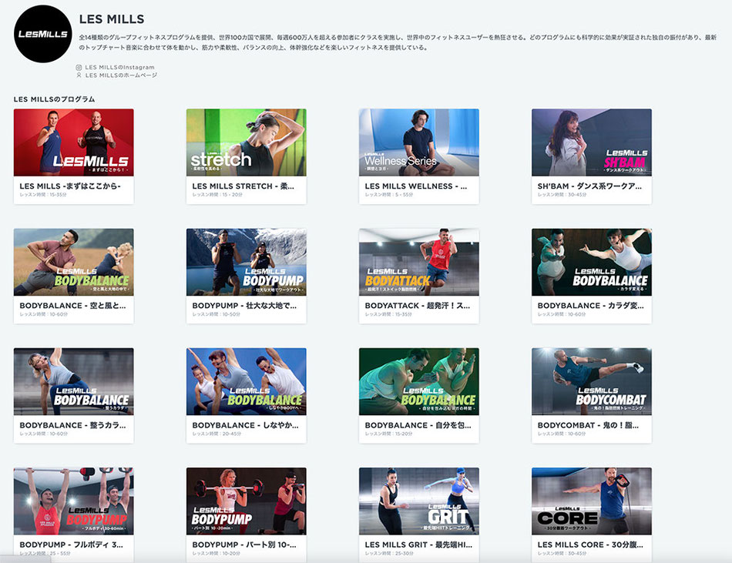Click the lesson time under BODYBALANCE しなやか

click(x=217, y=434)
